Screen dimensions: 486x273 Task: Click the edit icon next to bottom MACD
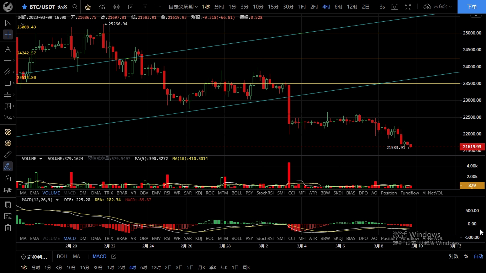click(x=113, y=256)
